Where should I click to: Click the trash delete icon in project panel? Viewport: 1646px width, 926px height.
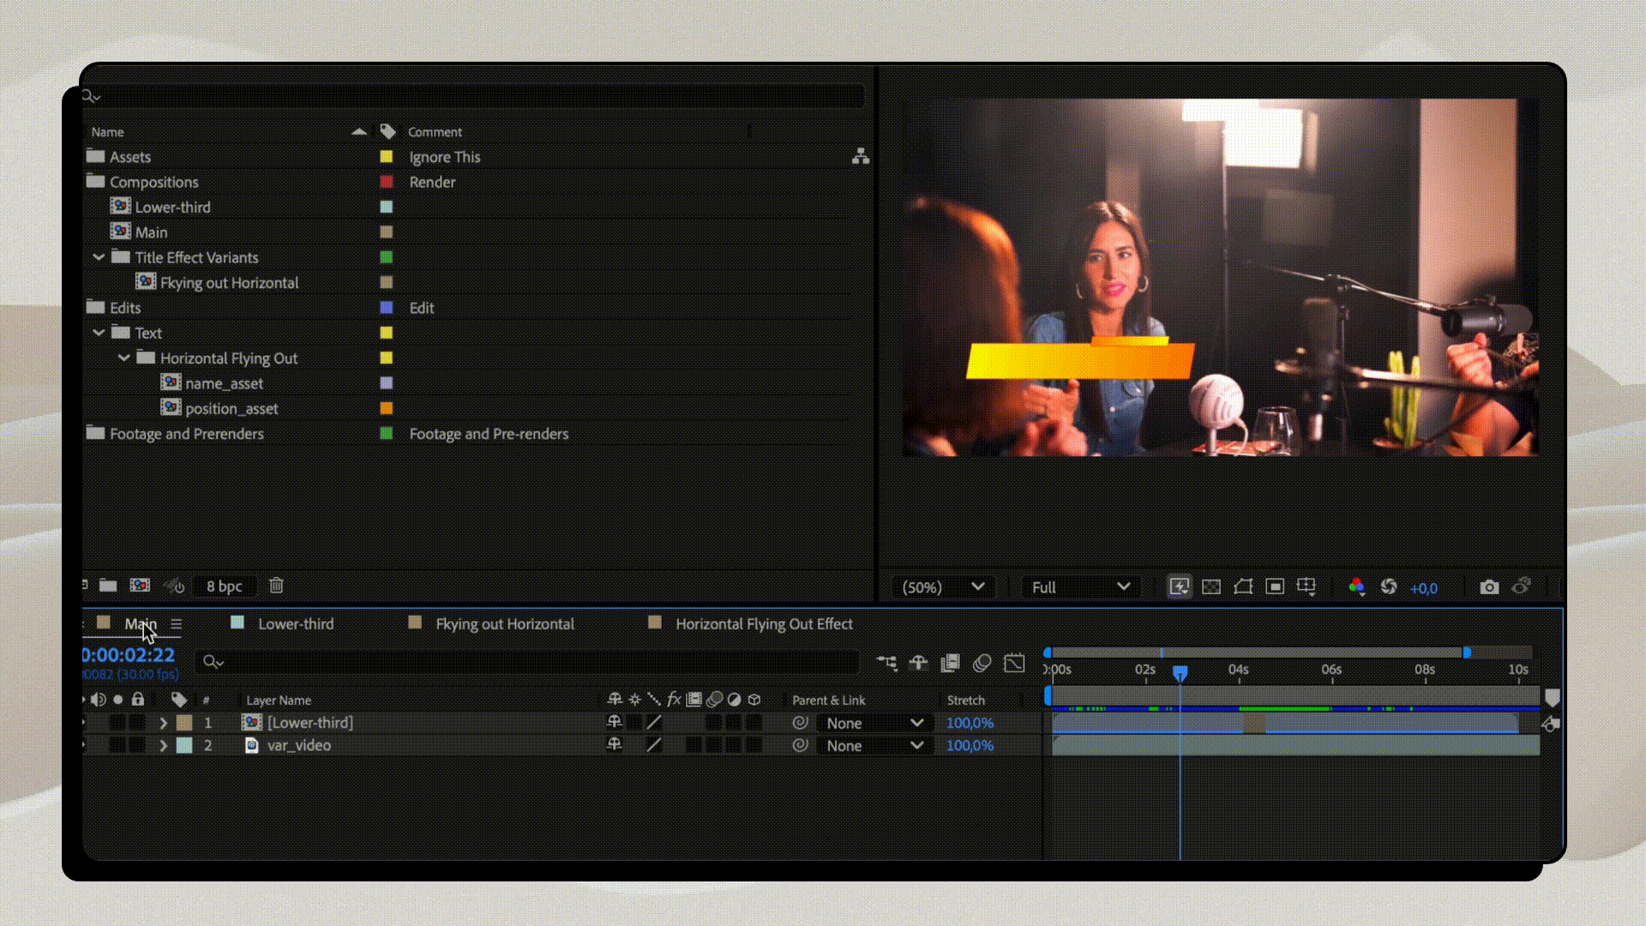click(276, 586)
